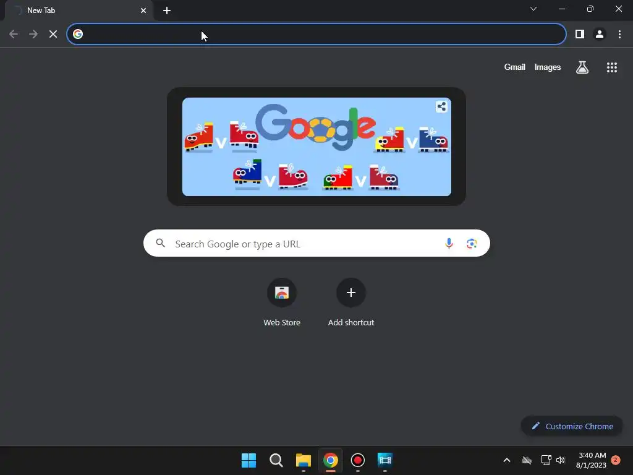
Task: Open the Chrome side panel
Action: tap(580, 35)
